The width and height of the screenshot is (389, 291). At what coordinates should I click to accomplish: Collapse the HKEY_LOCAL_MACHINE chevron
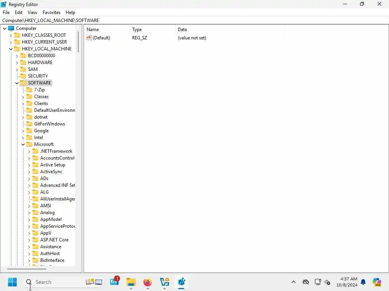[x=11, y=49]
